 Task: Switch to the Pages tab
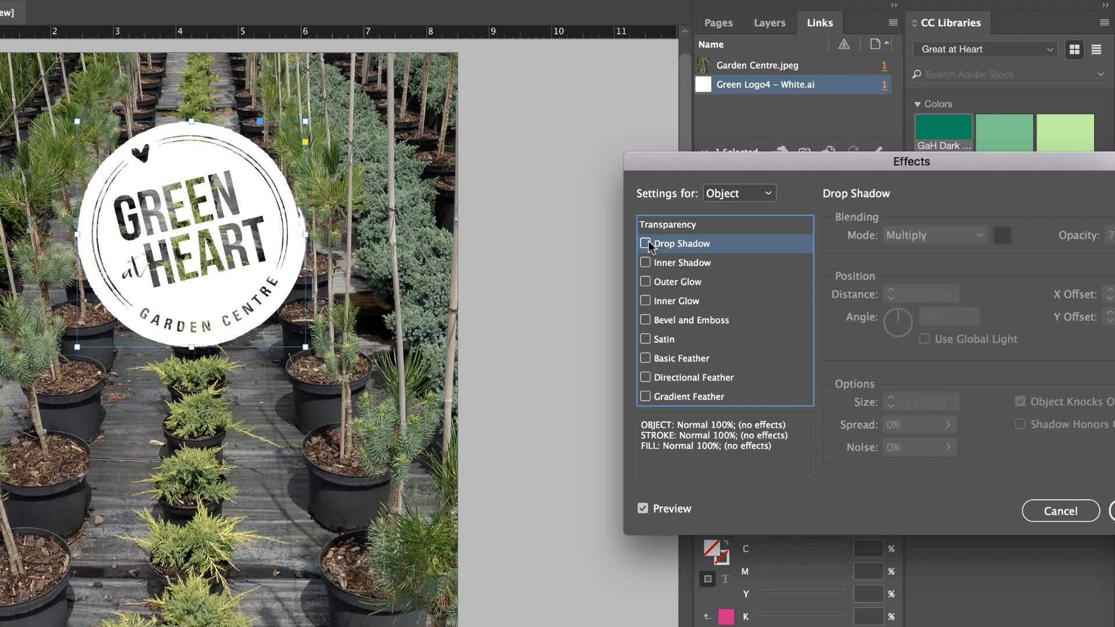pos(718,23)
